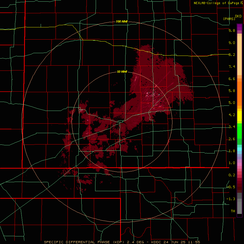The width and height of the screenshot is (244, 244).
Task: Select the bright green color bar segment
Action: click(239, 131)
